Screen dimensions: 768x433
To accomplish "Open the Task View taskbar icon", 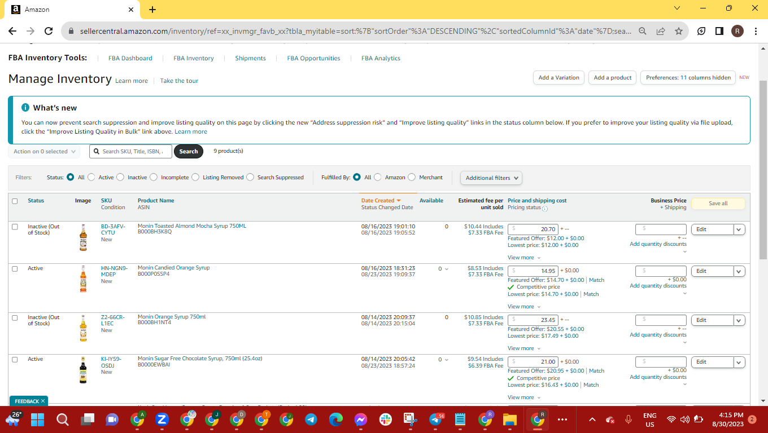I will (x=87, y=419).
